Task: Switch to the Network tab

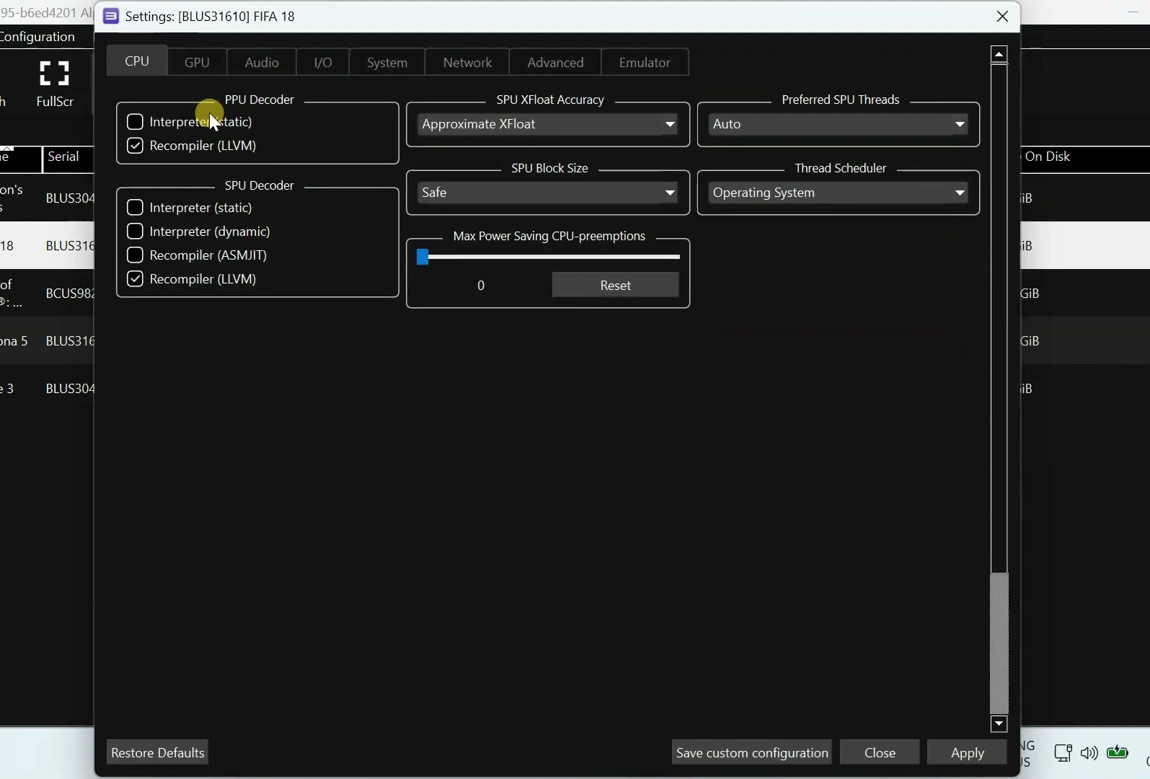Action: pos(467,63)
